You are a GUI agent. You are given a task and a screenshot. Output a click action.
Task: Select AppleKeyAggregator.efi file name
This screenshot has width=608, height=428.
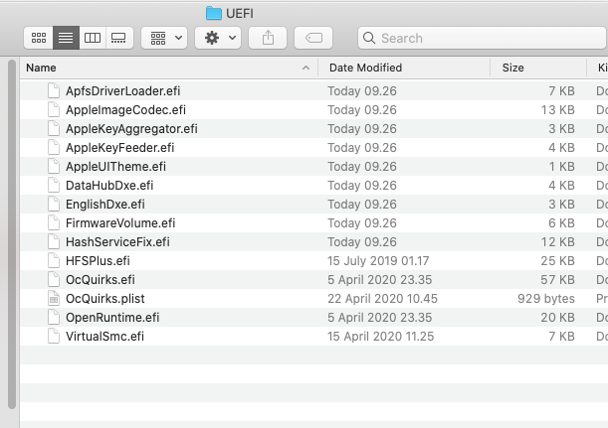pyautogui.click(x=131, y=129)
